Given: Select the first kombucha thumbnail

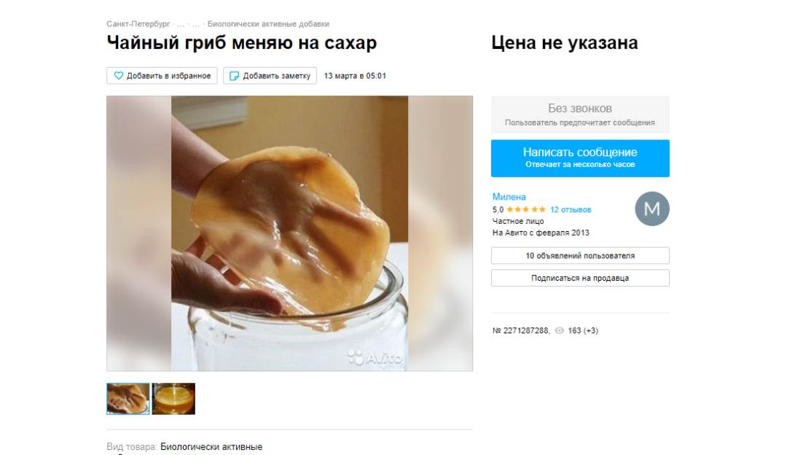Looking at the screenshot, I should point(128,399).
